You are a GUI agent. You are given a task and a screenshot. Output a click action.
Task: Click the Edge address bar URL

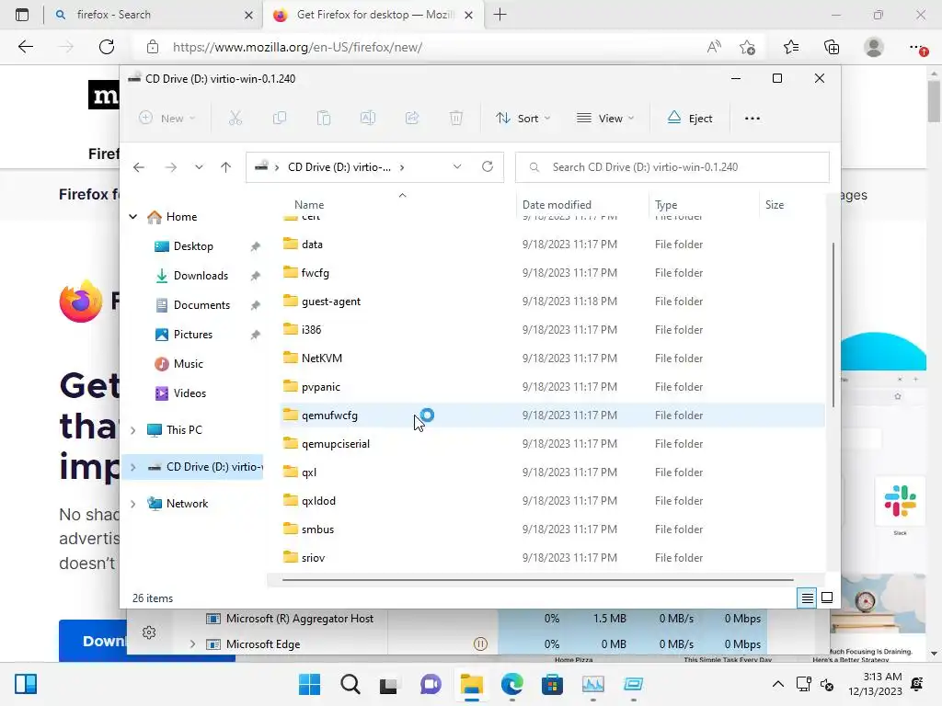coord(297,48)
